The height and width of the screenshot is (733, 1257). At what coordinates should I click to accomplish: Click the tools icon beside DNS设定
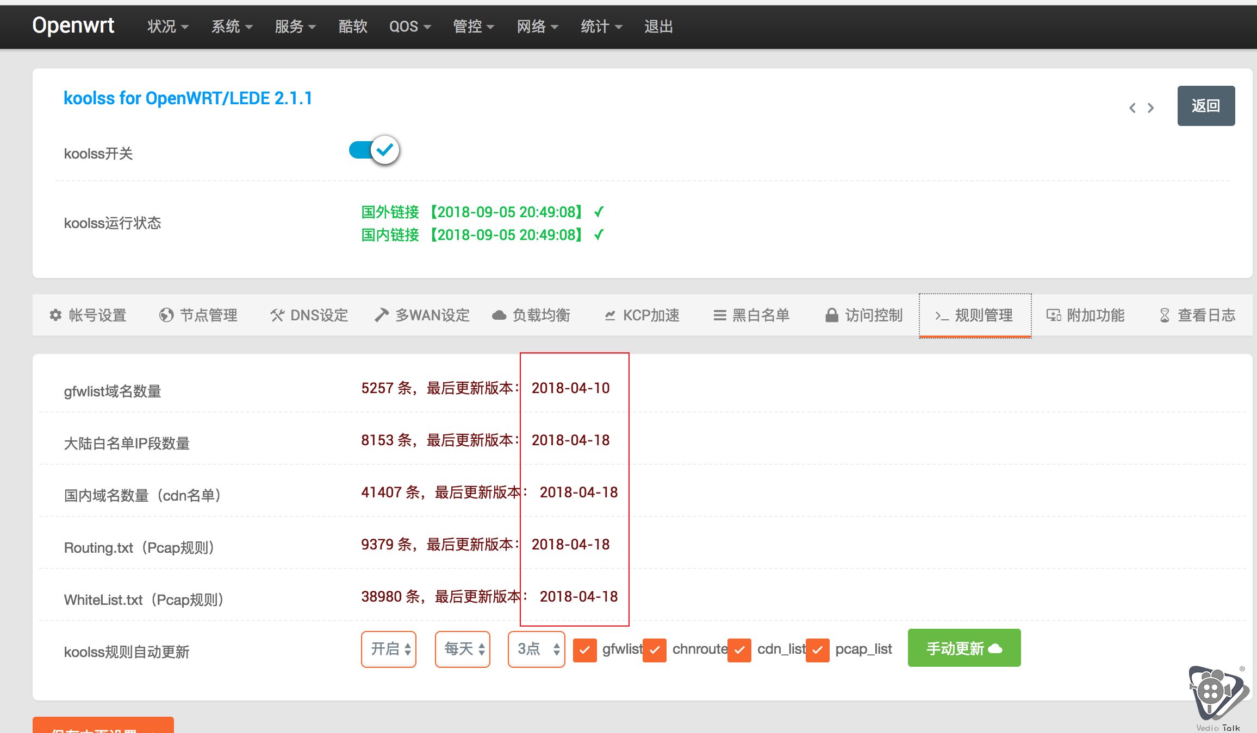[277, 315]
